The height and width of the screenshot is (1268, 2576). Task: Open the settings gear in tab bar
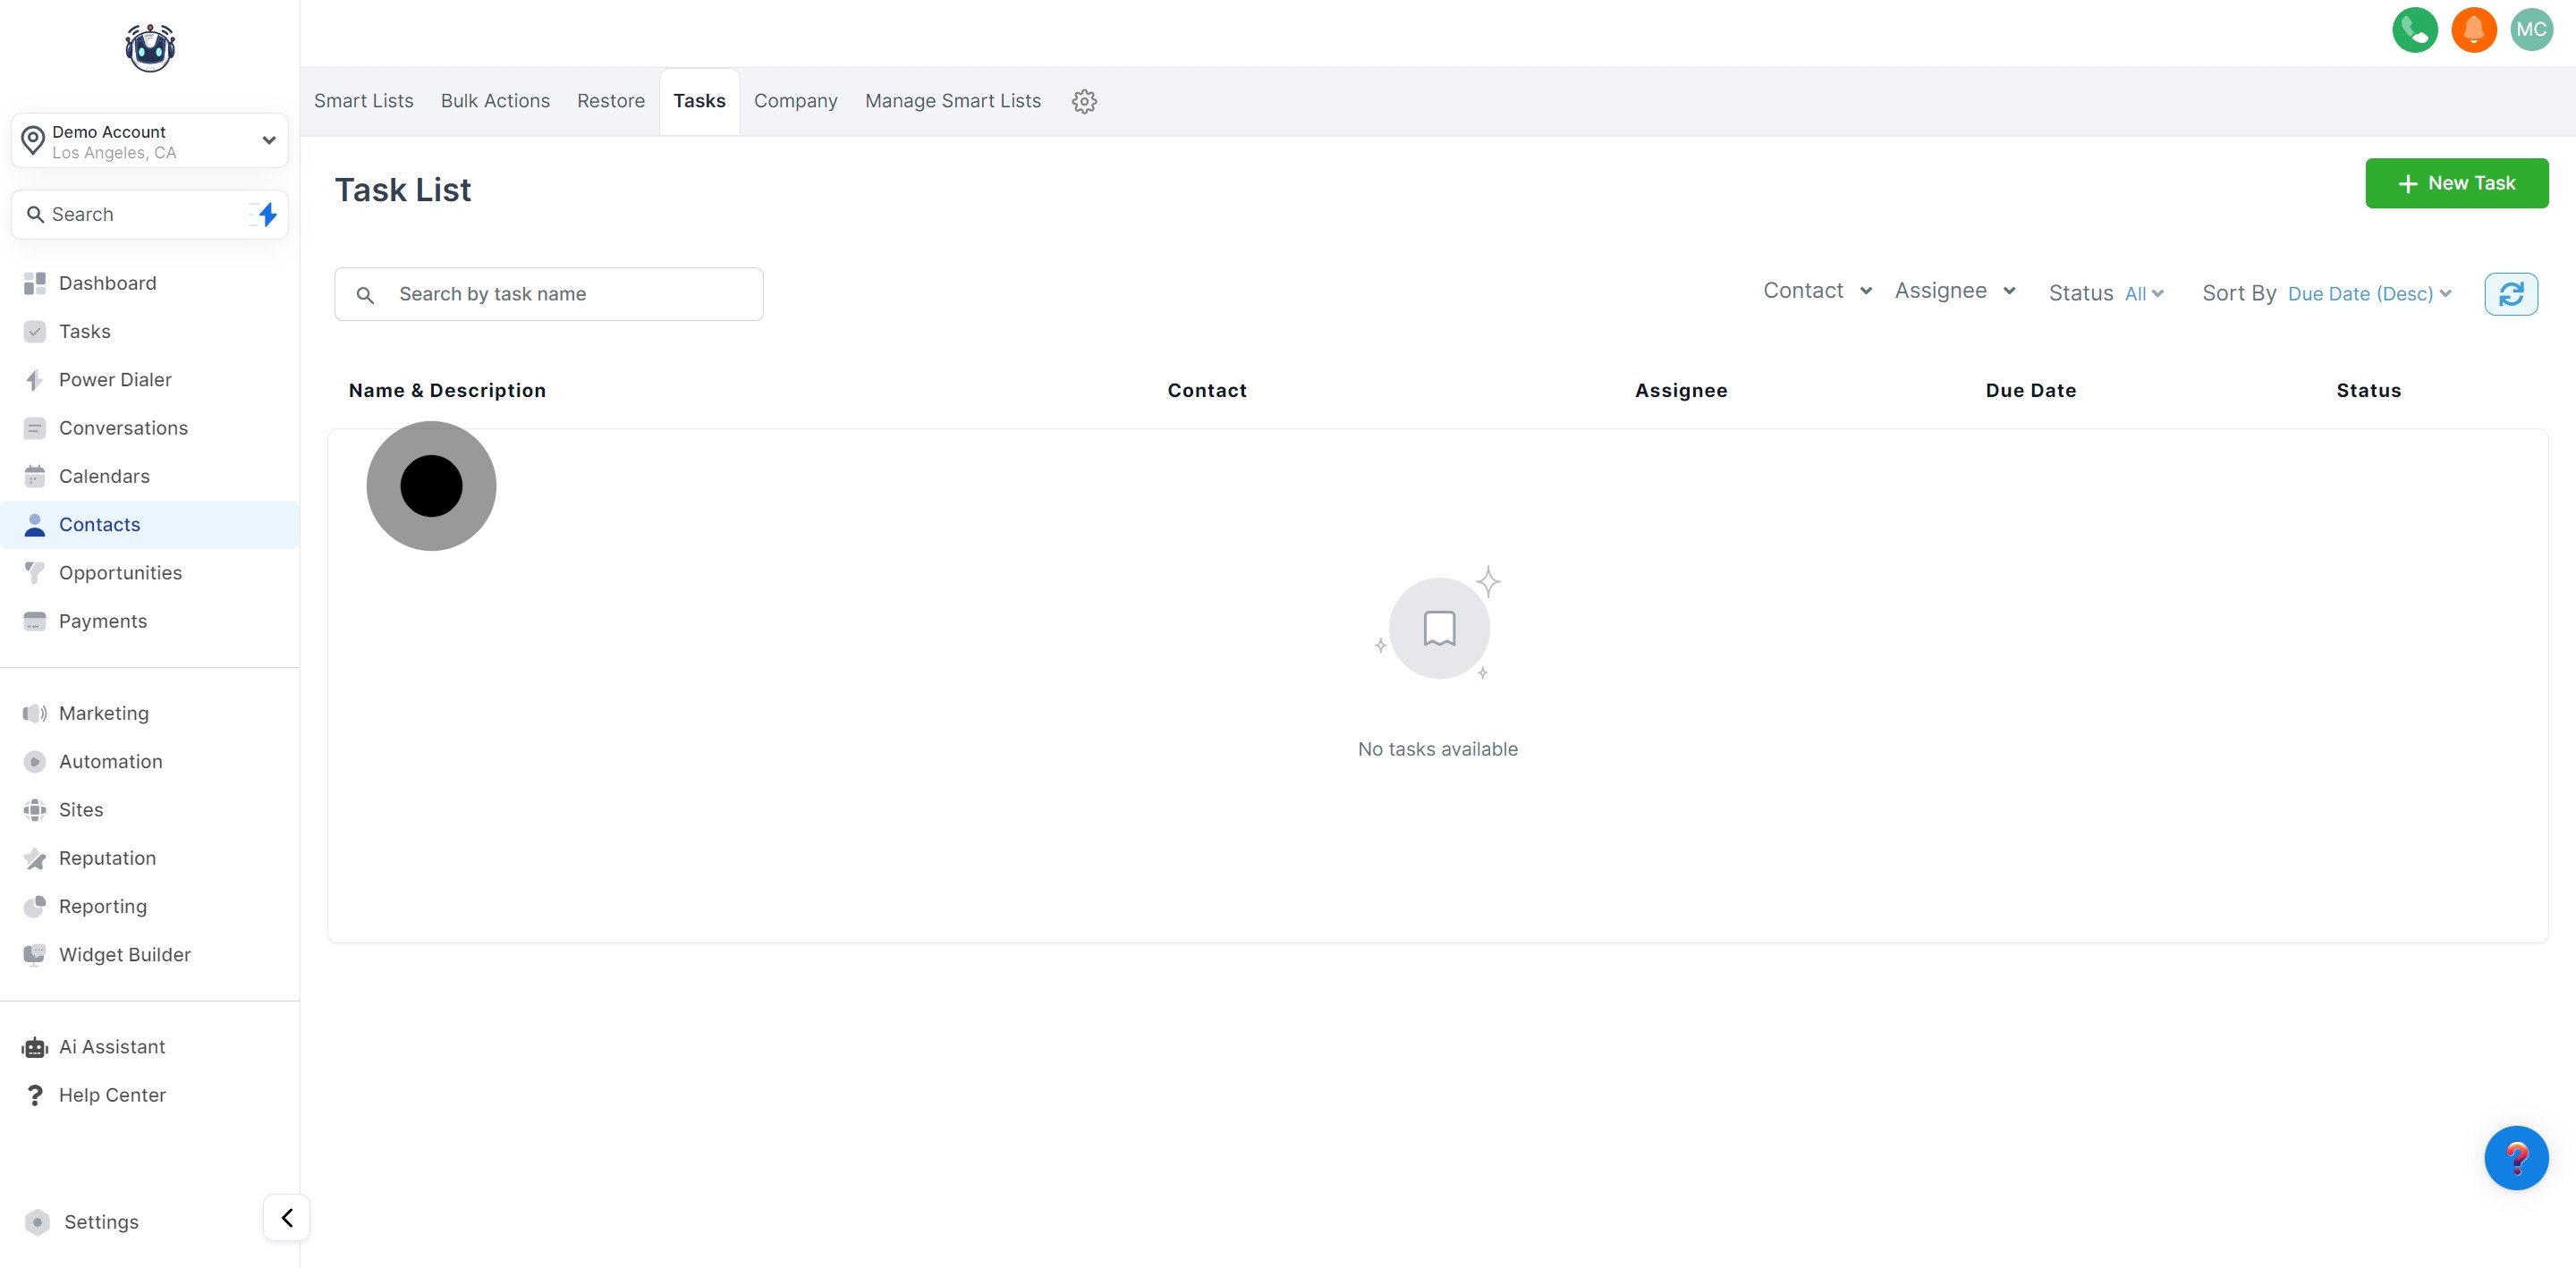[1084, 101]
